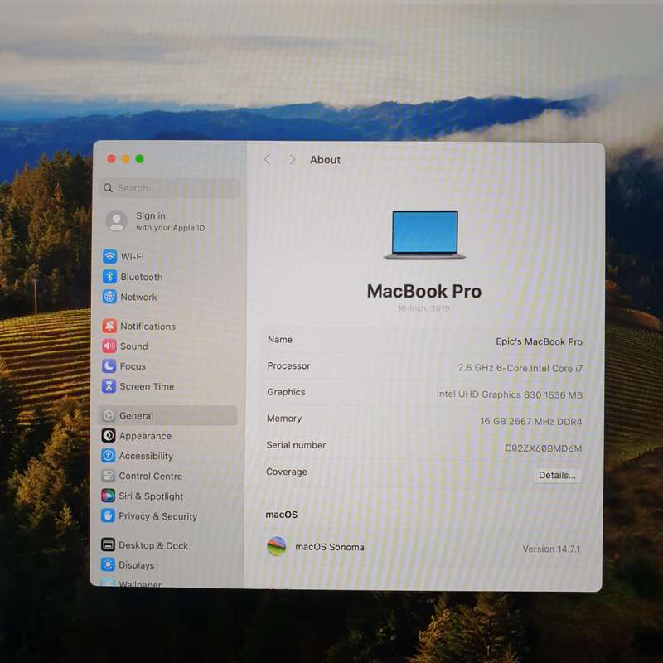
Task: Open Control Centre icon
Action: pyautogui.click(x=109, y=476)
